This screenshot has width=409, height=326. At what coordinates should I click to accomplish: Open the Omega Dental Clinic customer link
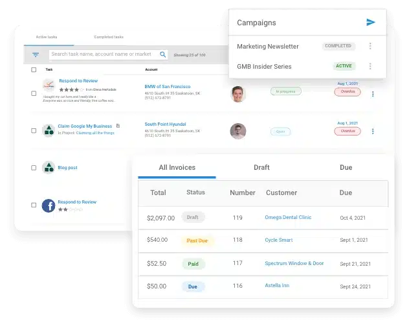[x=288, y=218]
